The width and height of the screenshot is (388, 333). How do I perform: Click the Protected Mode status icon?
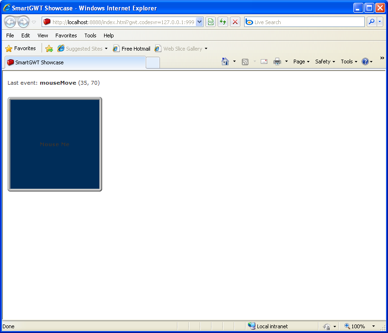(326, 326)
